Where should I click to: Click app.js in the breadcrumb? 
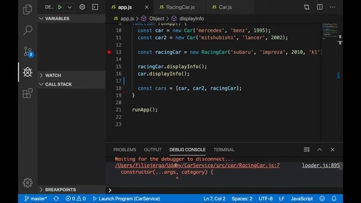tap(127, 19)
